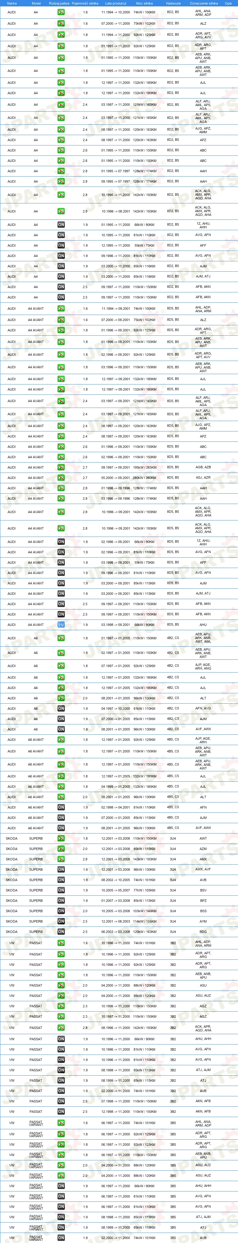Click the diesel ON icon on Skoda Superb BSV row
Viewport: 238px width, 1243px height.
[x=61, y=890]
